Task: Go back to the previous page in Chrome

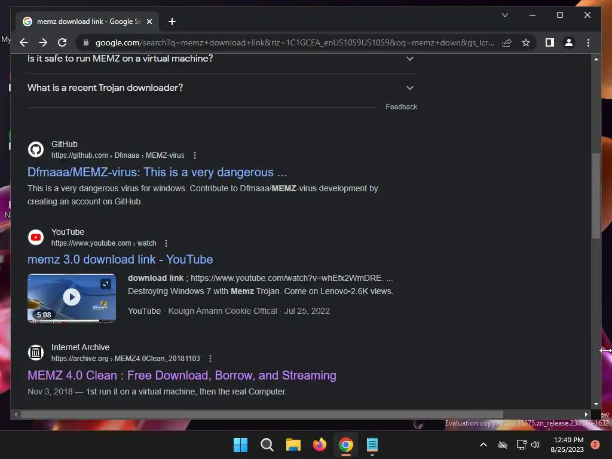Action: click(x=24, y=42)
